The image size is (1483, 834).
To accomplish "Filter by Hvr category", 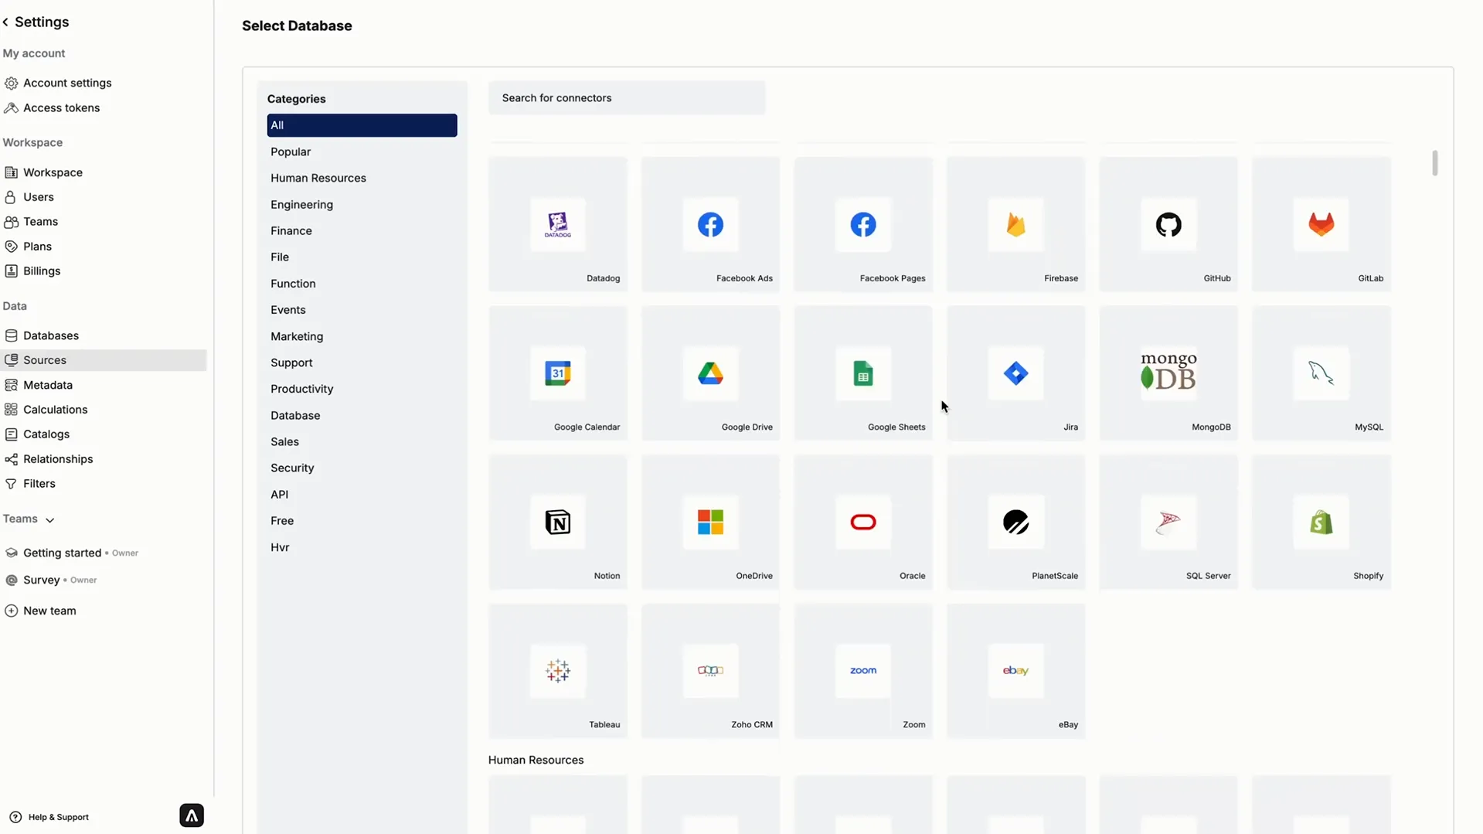I will 280,547.
